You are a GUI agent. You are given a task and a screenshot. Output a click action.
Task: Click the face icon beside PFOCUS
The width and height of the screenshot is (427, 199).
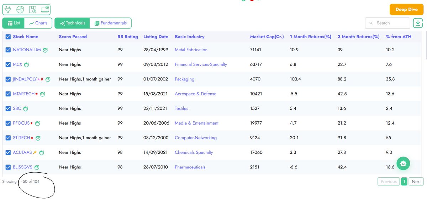[37, 123]
